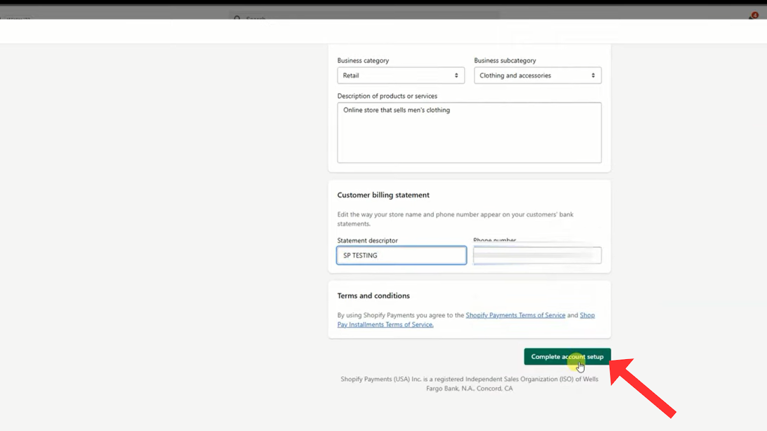Open the Business subcategory dropdown
This screenshot has height=431, width=767.
537,75
